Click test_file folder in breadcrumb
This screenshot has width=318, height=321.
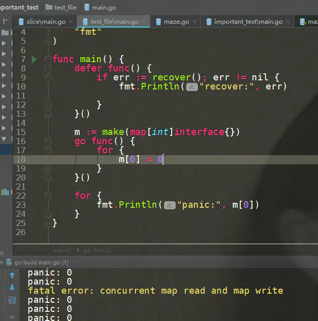(65, 8)
